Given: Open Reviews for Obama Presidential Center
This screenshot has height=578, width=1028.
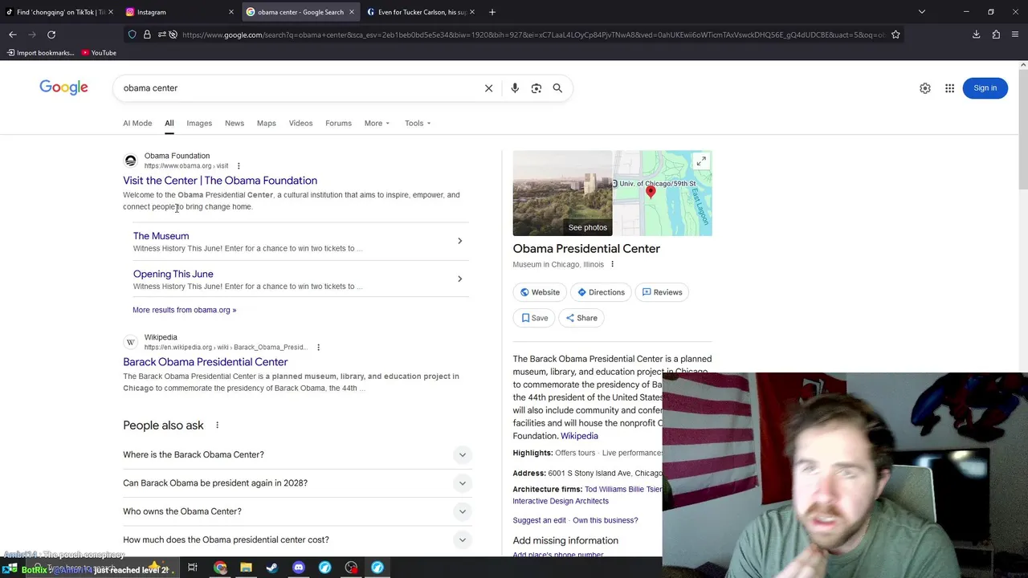Looking at the screenshot, I should [662, 292].
